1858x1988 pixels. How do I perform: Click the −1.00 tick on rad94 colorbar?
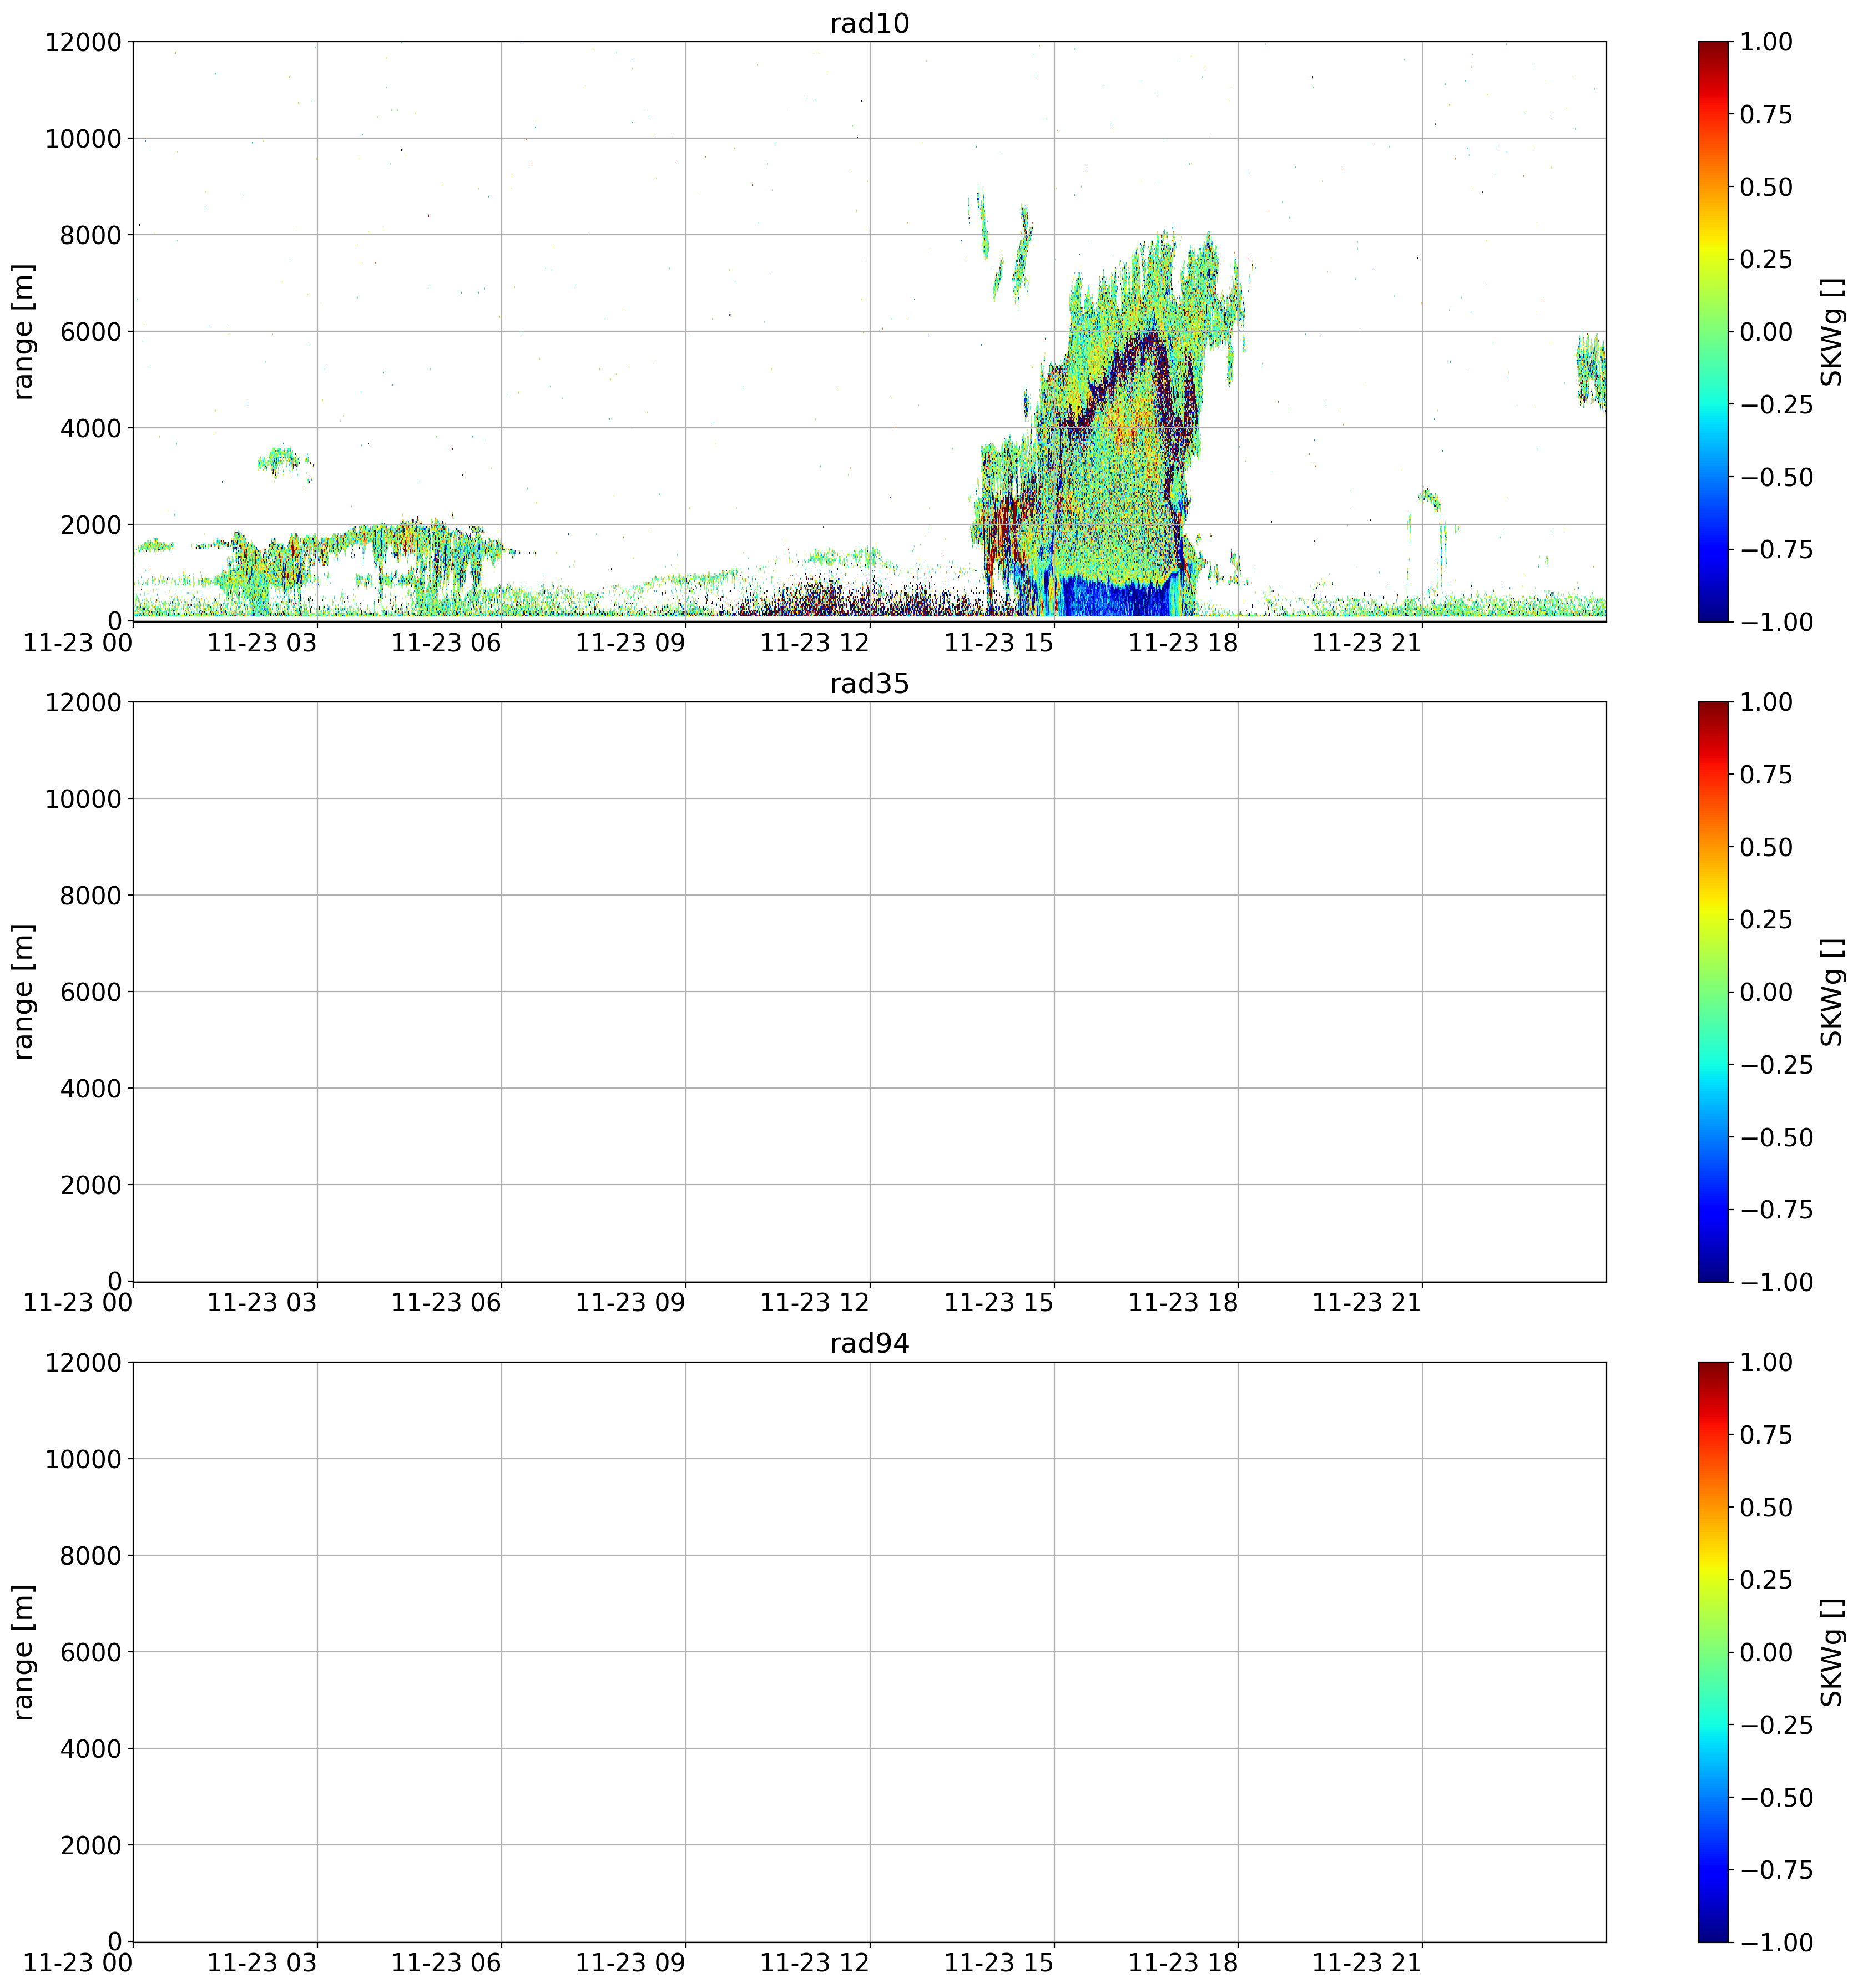[x=1776, y=1942]
